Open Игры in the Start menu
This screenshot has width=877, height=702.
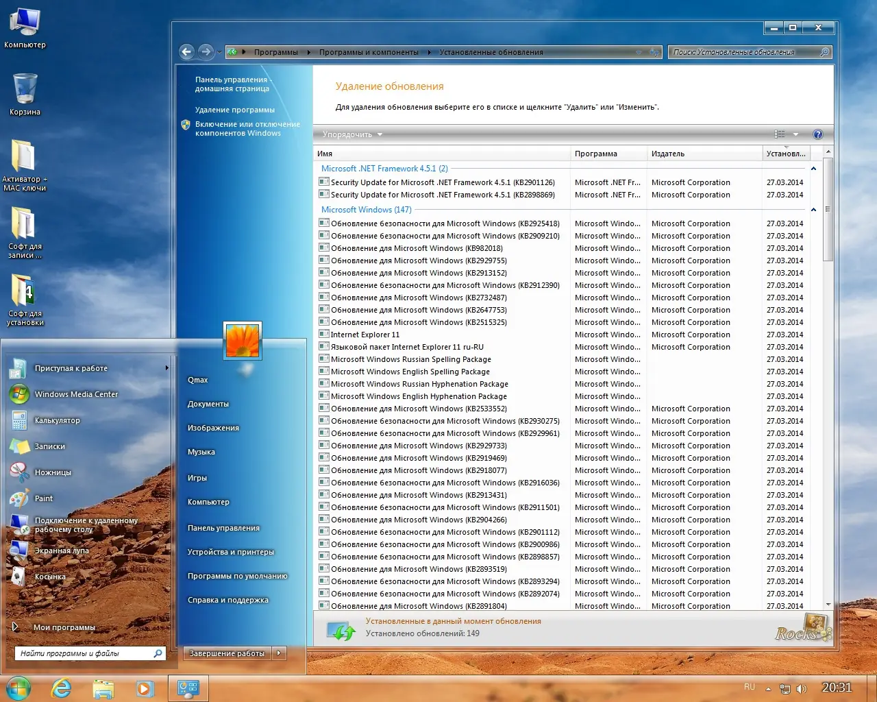197,478
